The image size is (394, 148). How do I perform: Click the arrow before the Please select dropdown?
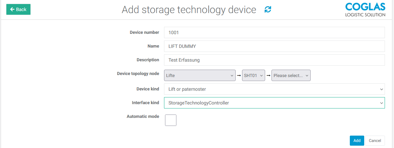point(268,76)
